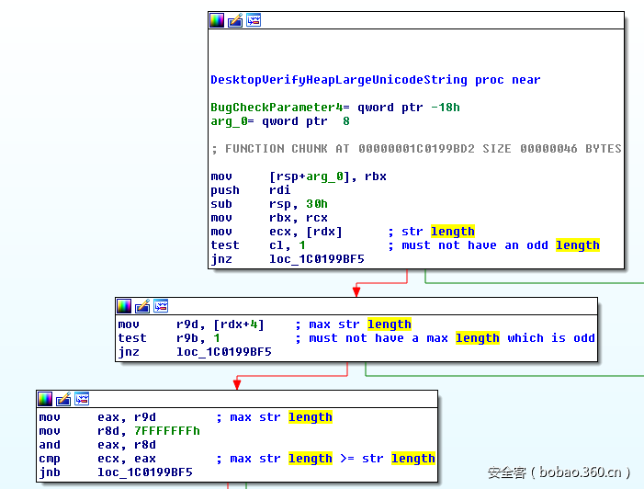The image size is (644, 489).
Task: Click the test r9b, 1 instruction
Action: [x=169, y=338]
